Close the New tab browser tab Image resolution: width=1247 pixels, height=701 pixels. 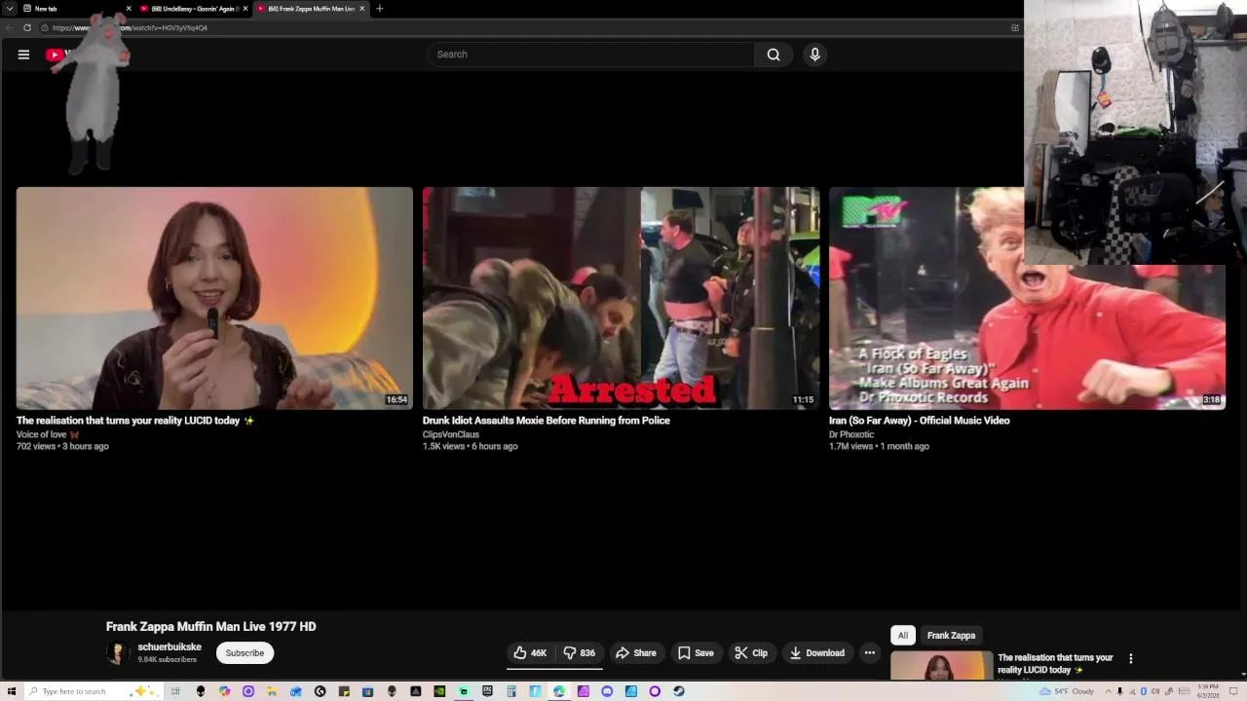point(128,9)
